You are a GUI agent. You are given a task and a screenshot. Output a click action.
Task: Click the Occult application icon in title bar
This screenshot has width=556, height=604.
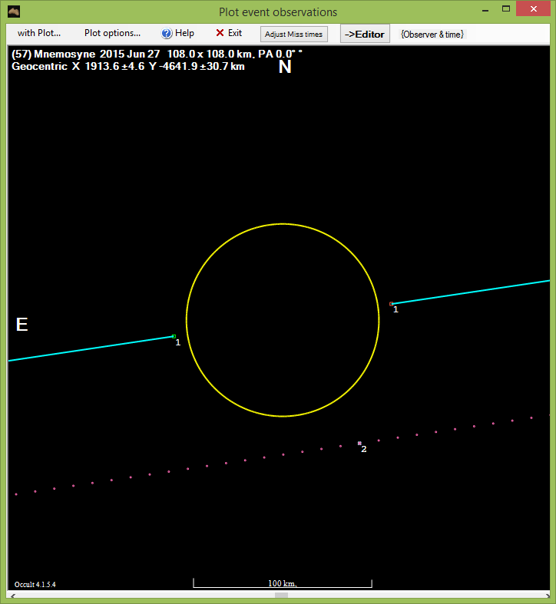(x=14, y=12)
